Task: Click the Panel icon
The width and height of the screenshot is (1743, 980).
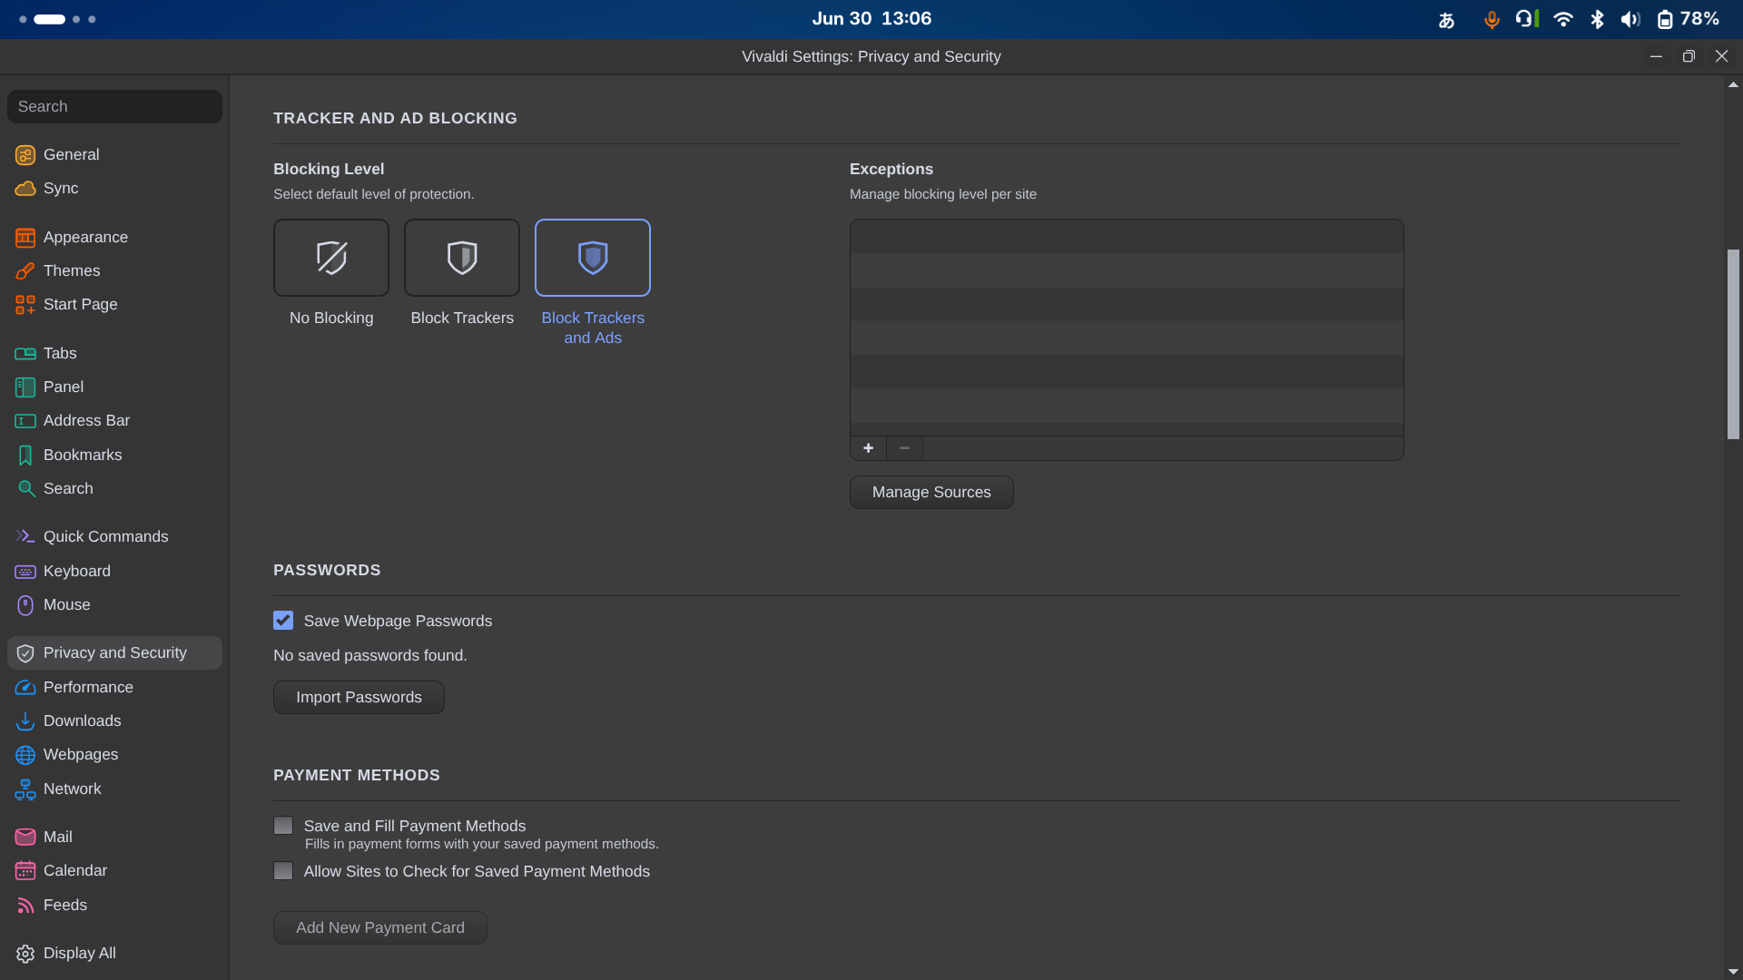Action: point(25,387)
